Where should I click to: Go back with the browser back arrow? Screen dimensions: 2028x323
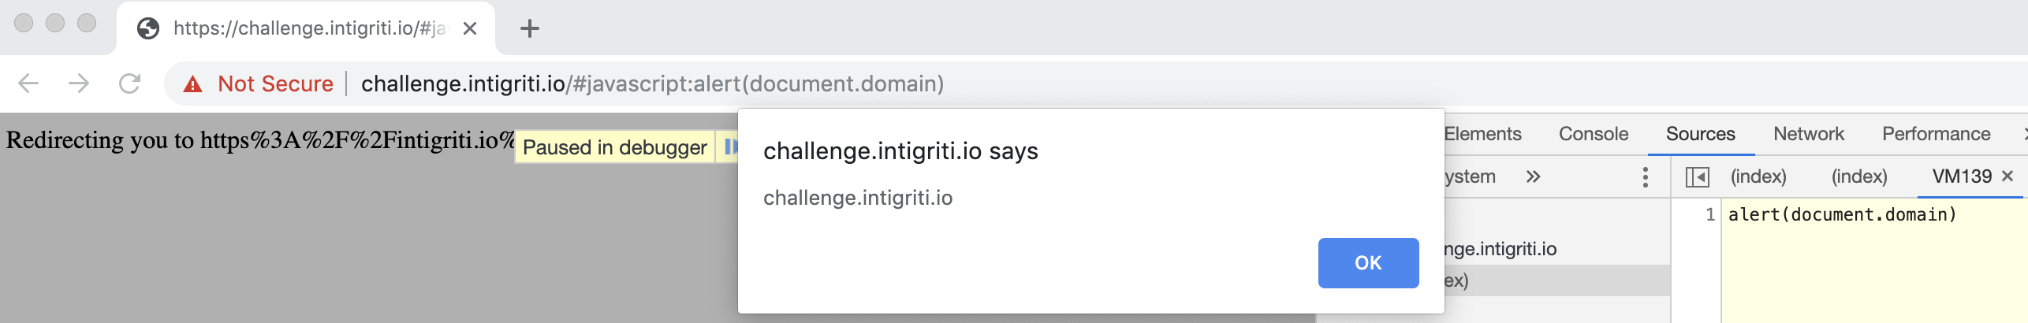coord(28,84)
